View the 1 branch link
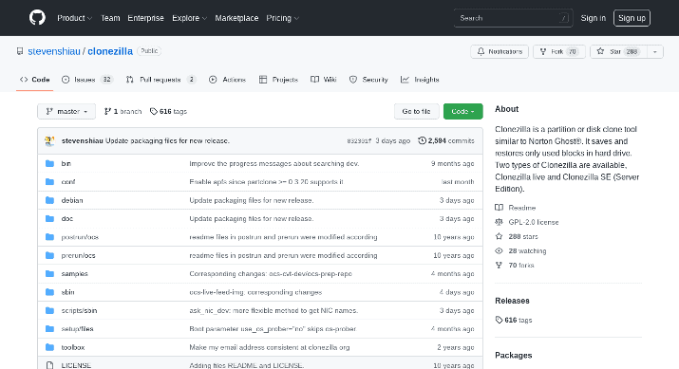Viewport: 679px width, 369px height. (123, 112)
